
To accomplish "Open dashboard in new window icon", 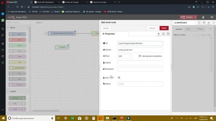I will point(210,29).
